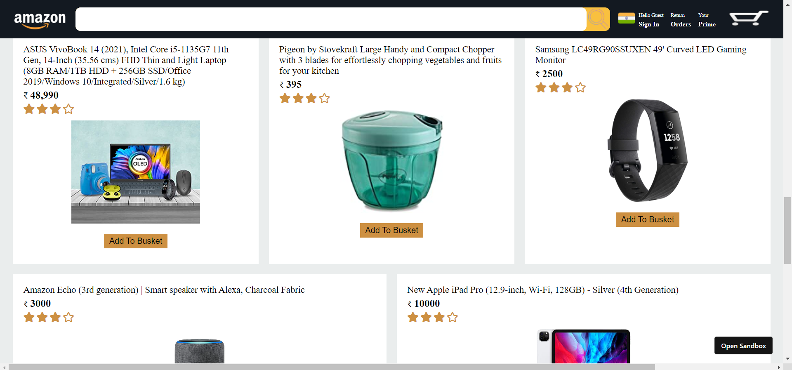Add the Samsung monitor to busket
Image resolution: width=792 pixels, height=370 pixels.
[647, 219]
